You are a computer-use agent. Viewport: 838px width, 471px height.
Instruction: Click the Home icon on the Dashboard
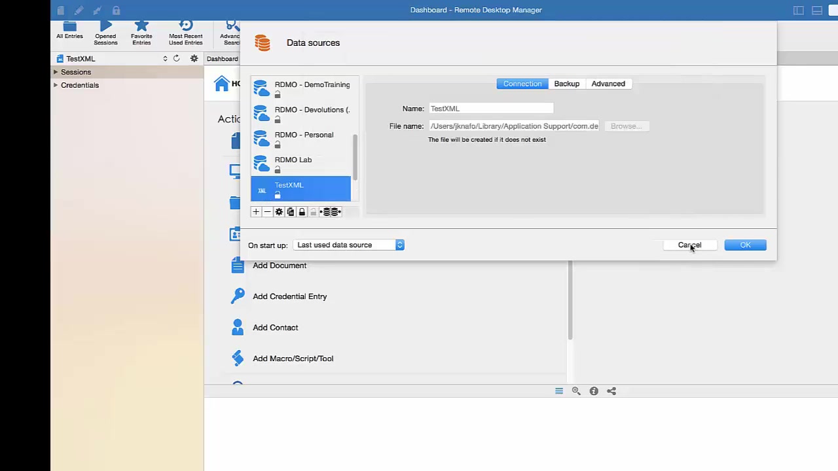click(222, 84)
